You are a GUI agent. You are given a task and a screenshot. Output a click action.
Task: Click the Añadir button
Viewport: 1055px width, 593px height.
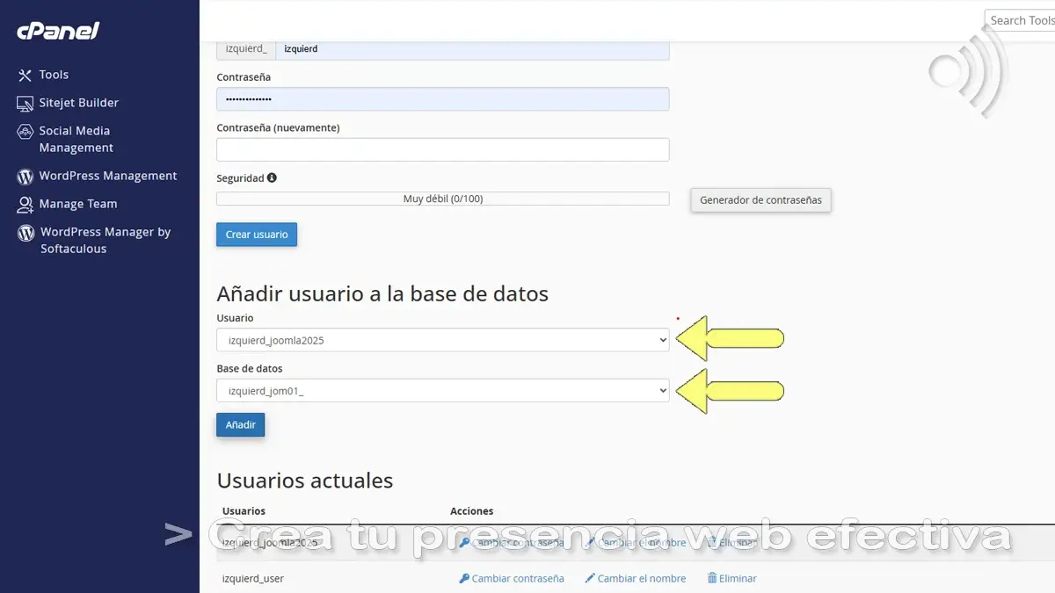(240, 425)
